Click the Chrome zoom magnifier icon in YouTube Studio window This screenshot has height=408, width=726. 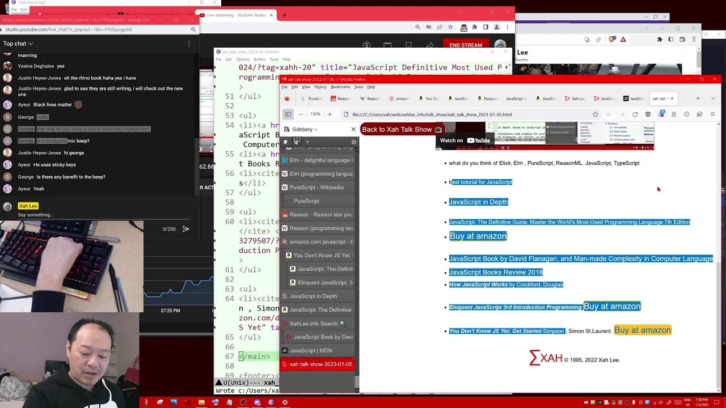(x=417, y=27)
